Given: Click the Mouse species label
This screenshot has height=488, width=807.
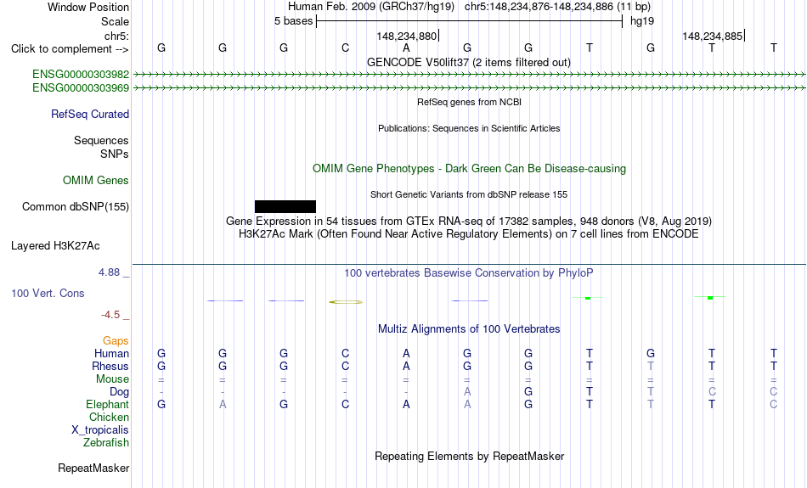Looking at the screenshot, I should 112,379.
